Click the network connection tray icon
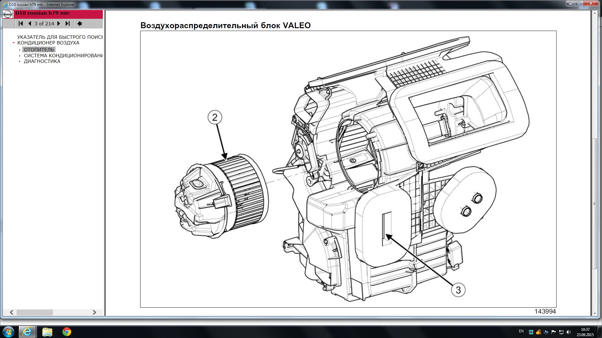The width and height of the screenshot is (602, 338). [x=561, y=332]
